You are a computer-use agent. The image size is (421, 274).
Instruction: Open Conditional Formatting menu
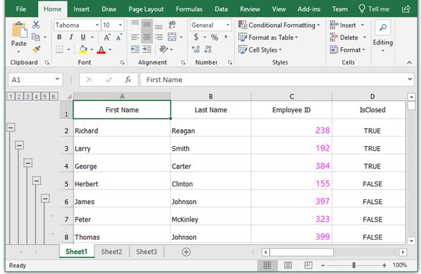pyautogui.click(x=279, y=25)
